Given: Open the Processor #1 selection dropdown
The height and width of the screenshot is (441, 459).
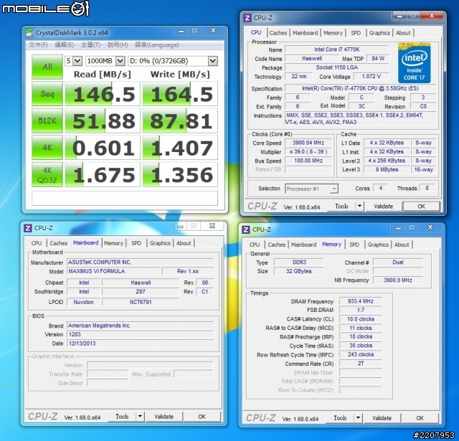Looking at the screenshot, I should (x=311, y=189).
